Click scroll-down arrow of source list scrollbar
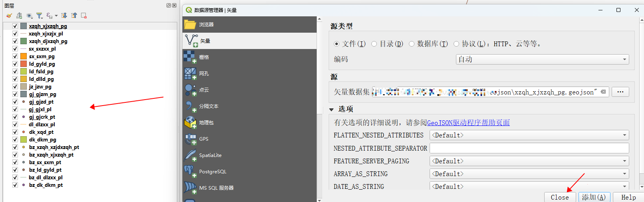The width and height of the screenshot is (644, 202). pyautogui.click(x=319, y=200)
